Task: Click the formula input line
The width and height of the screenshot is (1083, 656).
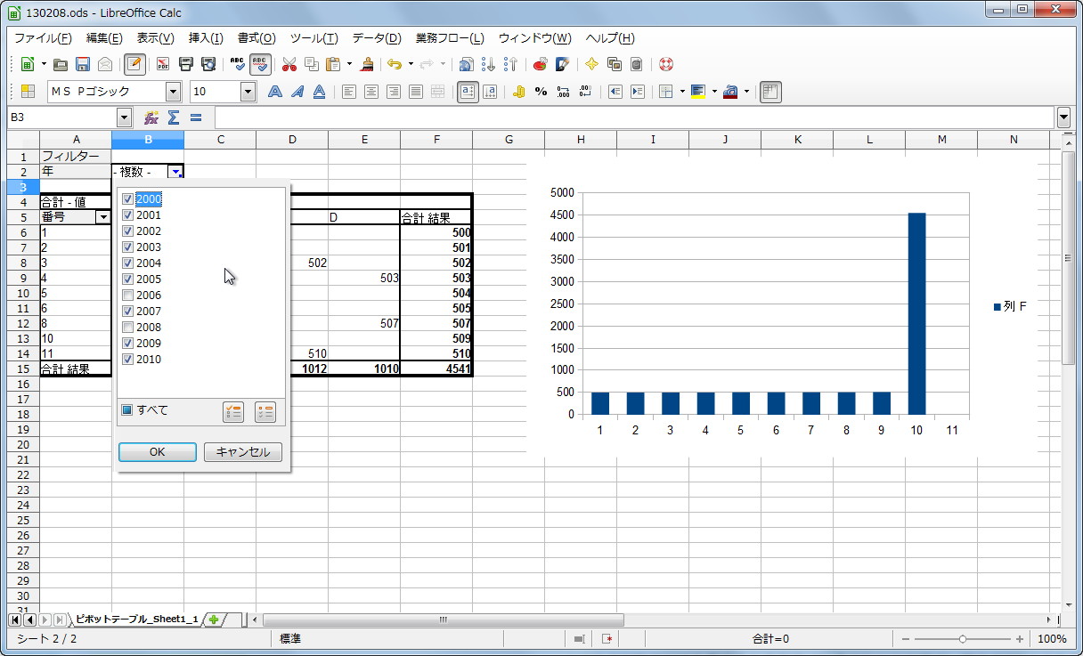Action: pos(634,117)
